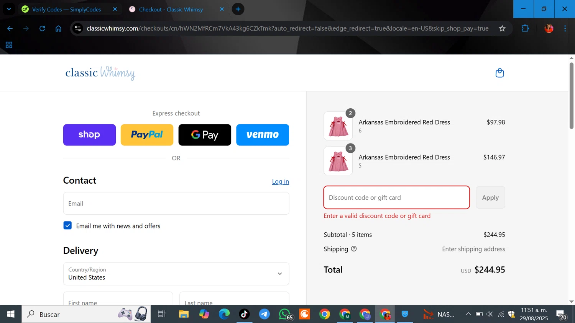This screenshot has width=575, height=323.
Task: Open site information icon in address bar
Action: [x=78, y=28]
